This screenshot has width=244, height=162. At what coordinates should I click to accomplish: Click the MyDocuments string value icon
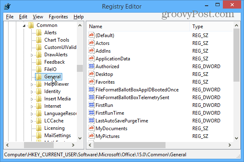[91, 128]
